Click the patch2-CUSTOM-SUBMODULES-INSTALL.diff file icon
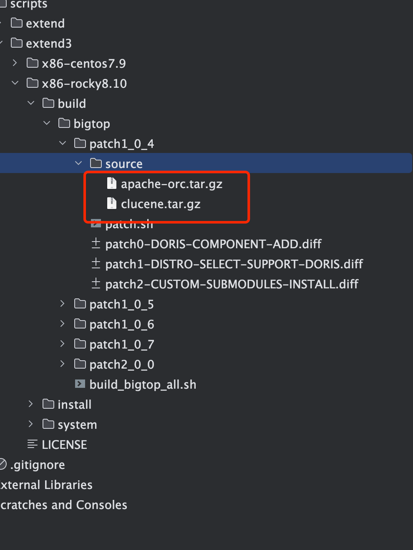 96,284
